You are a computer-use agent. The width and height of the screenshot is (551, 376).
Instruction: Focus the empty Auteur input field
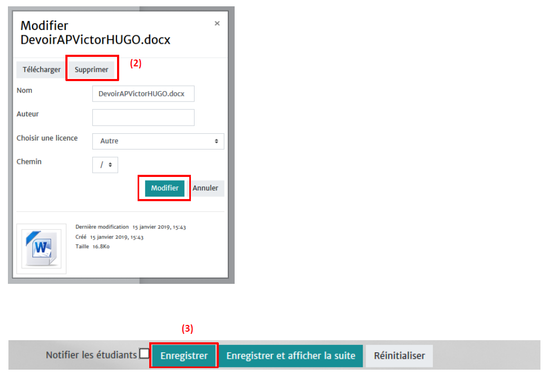click(x=143, y=117)
